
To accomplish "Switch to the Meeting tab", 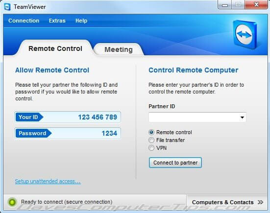I will (119, 49).
